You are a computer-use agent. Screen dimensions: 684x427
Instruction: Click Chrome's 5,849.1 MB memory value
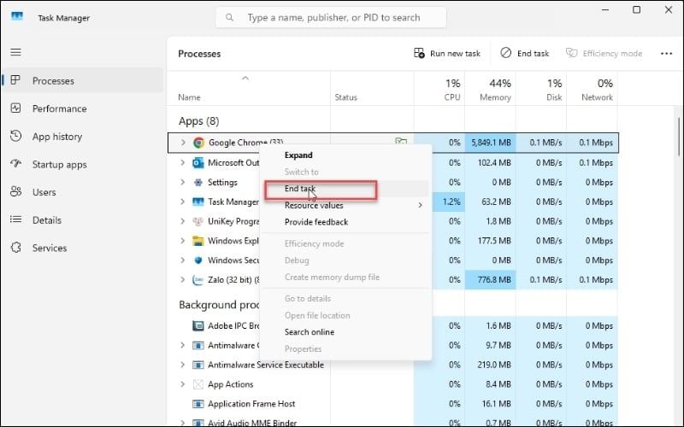tap(490, 143)
